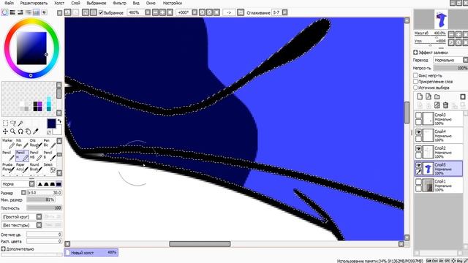Open the Настройки menu
The height and width of the screenshot is (263, 468).
click(x=173, y=3)
